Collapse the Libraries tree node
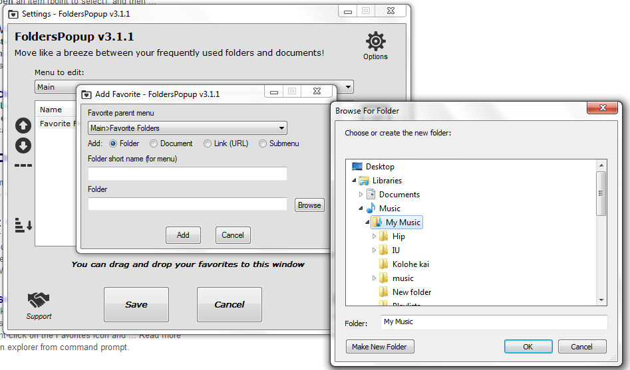 pyautogui.click(x=354, y=181)
